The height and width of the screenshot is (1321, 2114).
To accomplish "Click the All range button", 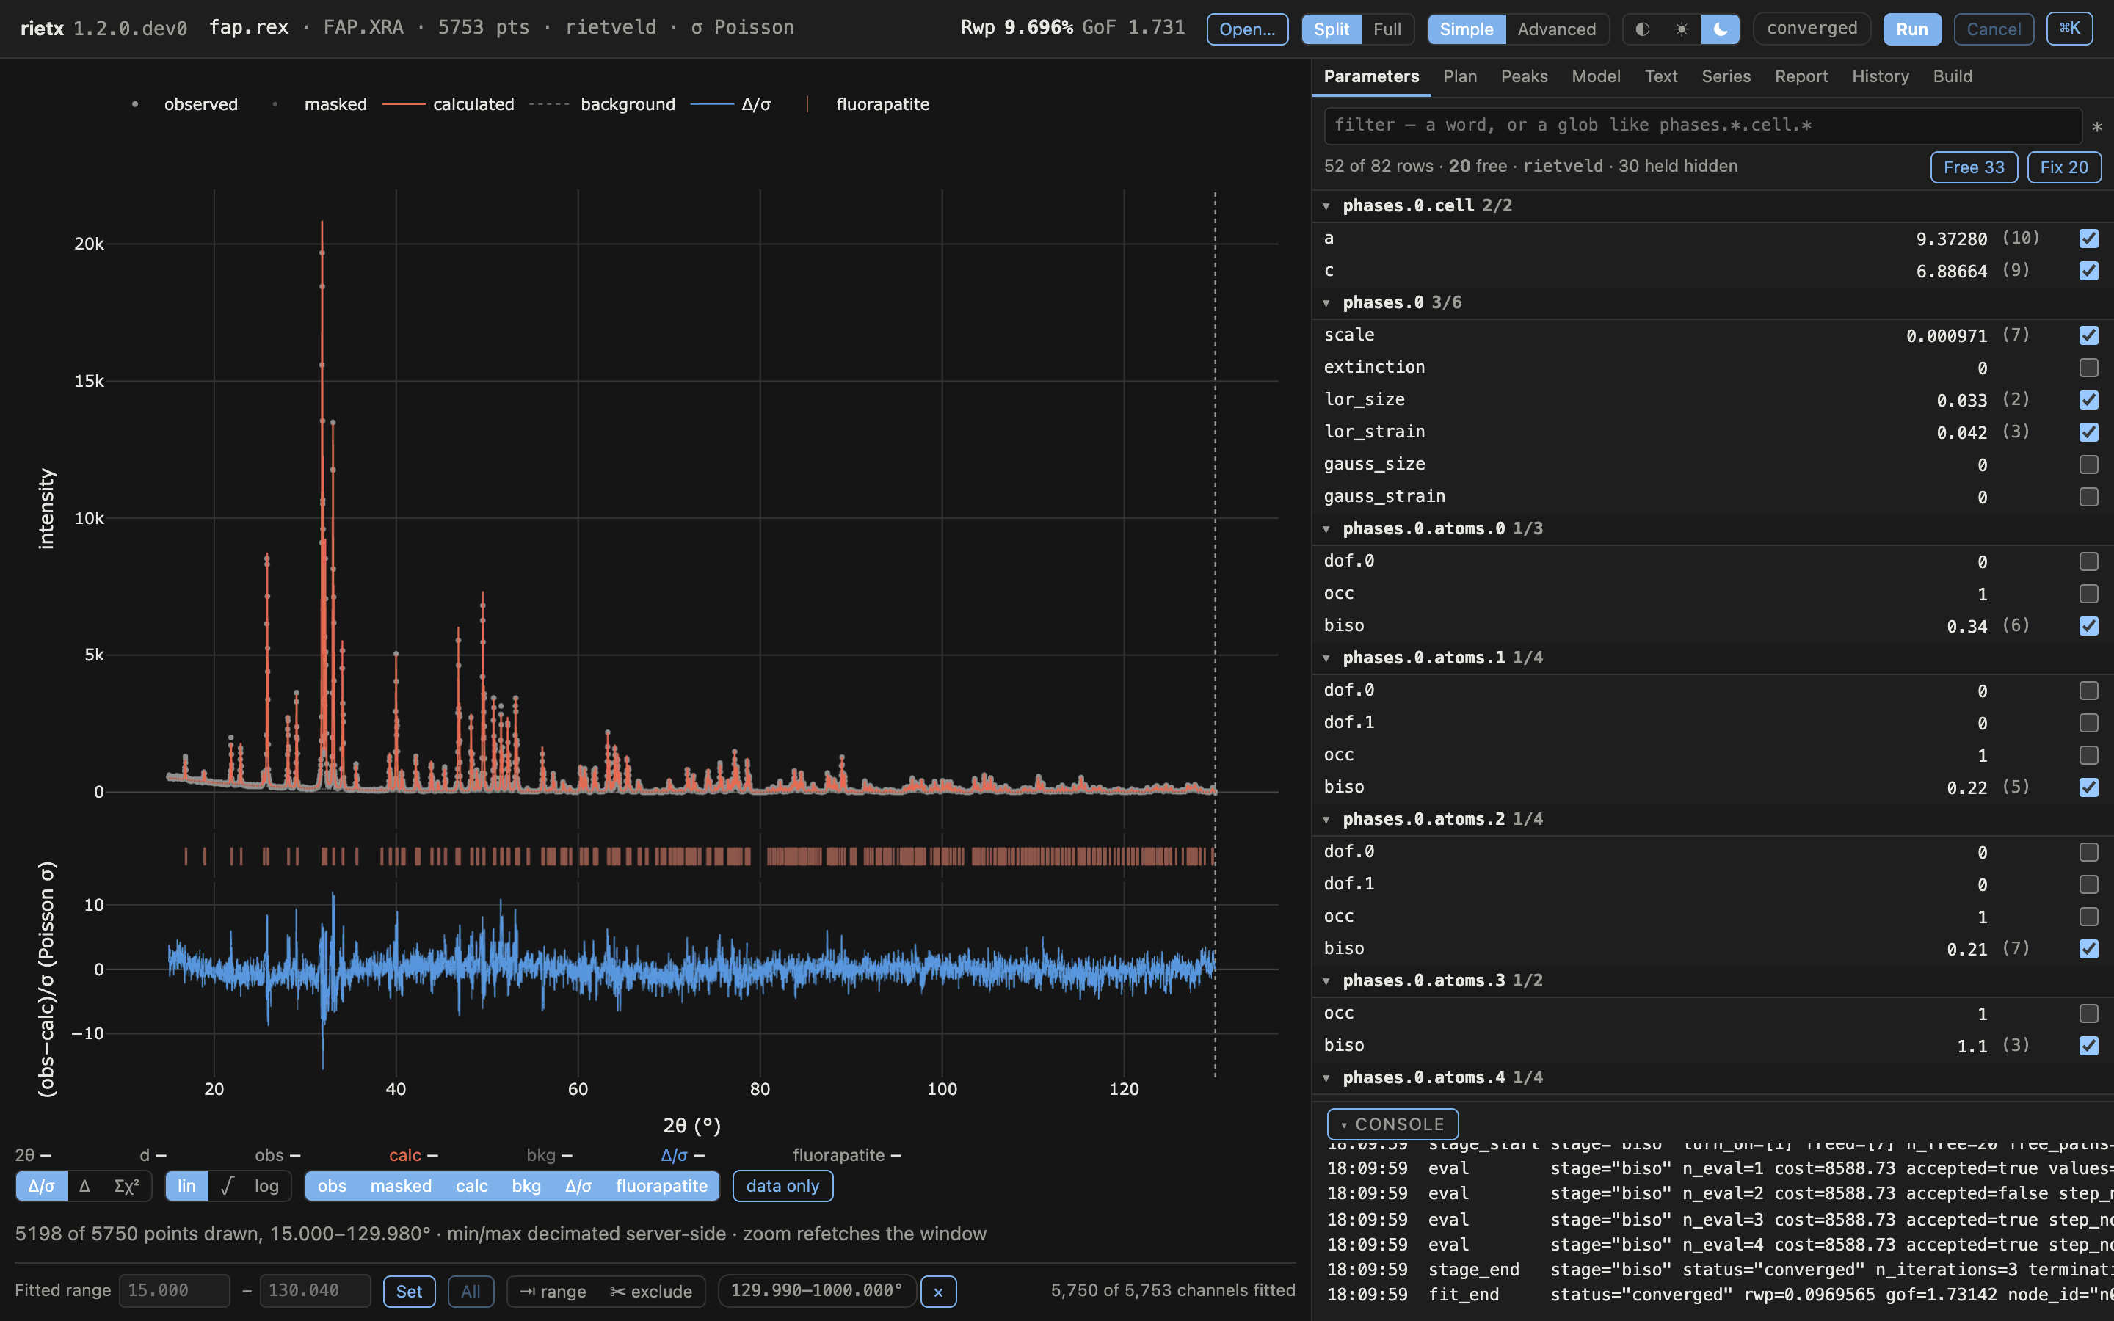I will pyautogui.click(x=471, y=1292).
